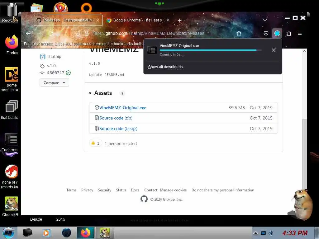
Task: Open the Status footer link
Action: (x=121, y=190)
